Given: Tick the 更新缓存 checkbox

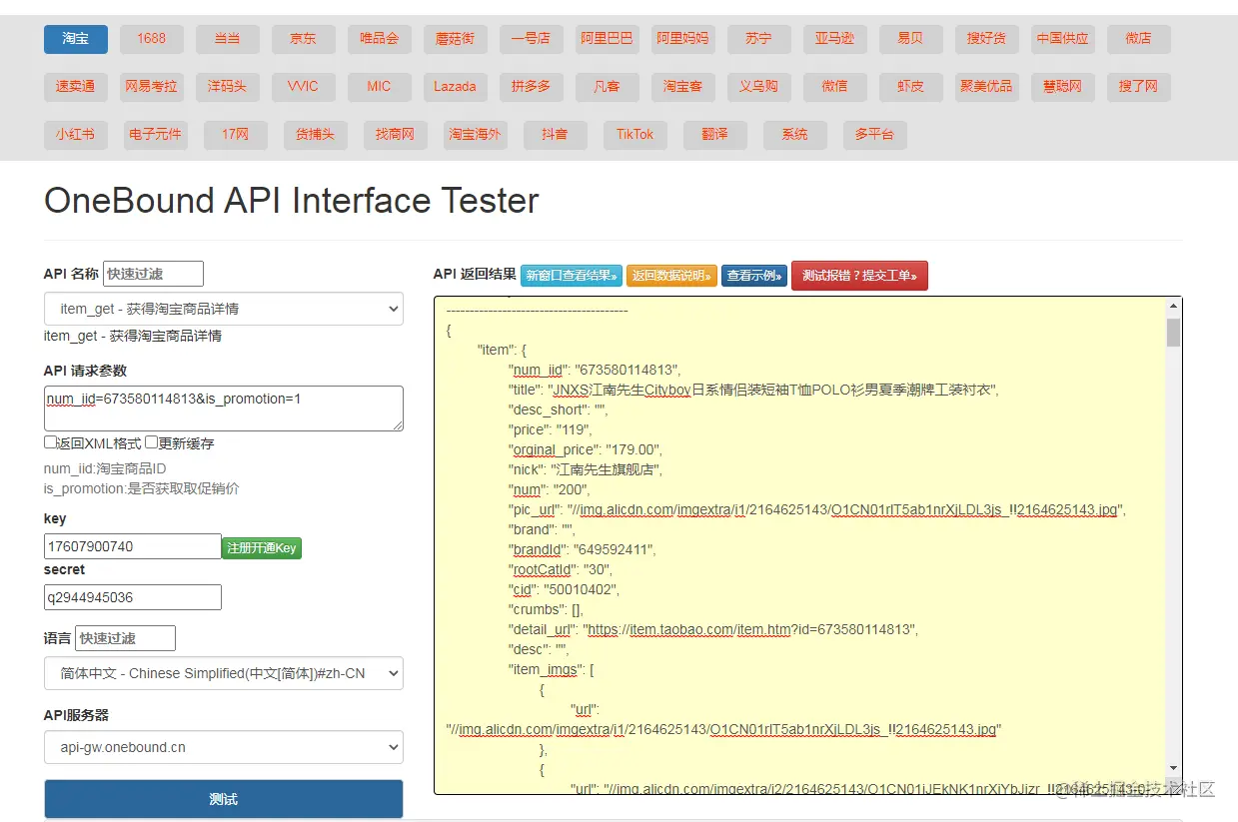Looking at the screenshot, I should click(151, 442).
